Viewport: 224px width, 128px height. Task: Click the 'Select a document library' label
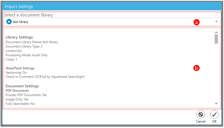pos(28,15)
